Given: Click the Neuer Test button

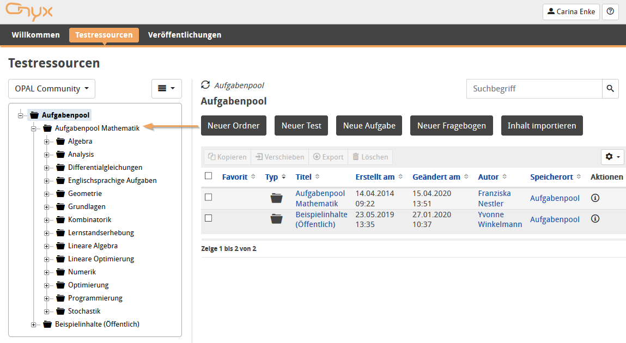Looking at the screenshot, I should (301, 125).
